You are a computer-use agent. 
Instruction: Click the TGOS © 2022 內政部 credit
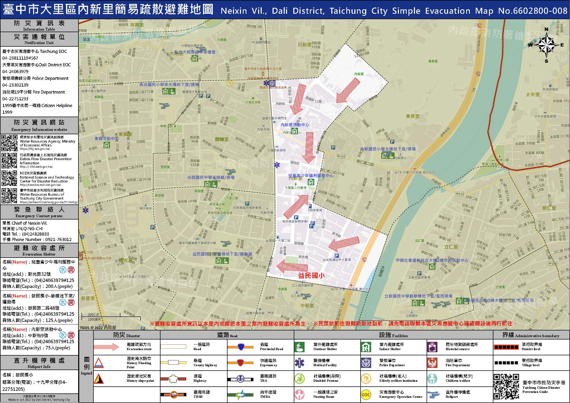[x=98, y=328]
